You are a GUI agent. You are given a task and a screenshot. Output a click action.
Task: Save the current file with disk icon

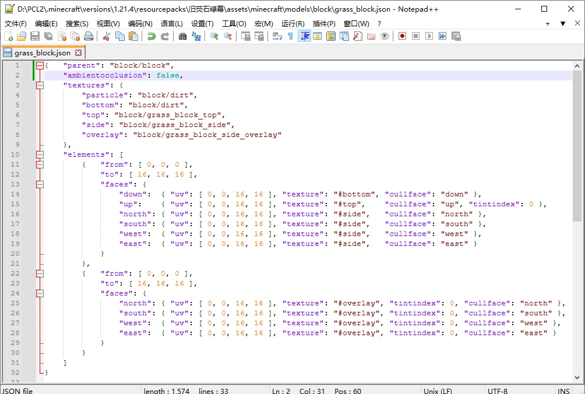pos(35,36)
